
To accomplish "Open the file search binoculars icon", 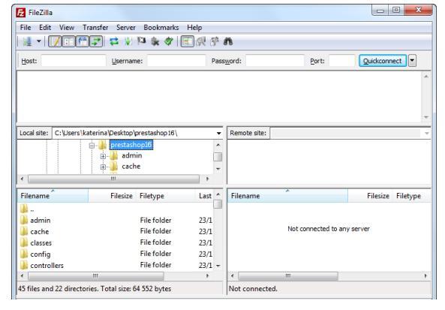I will (x=228, y=42).
